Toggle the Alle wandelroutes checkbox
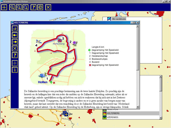The image size is (171, 128). click(x=105, y=19)
